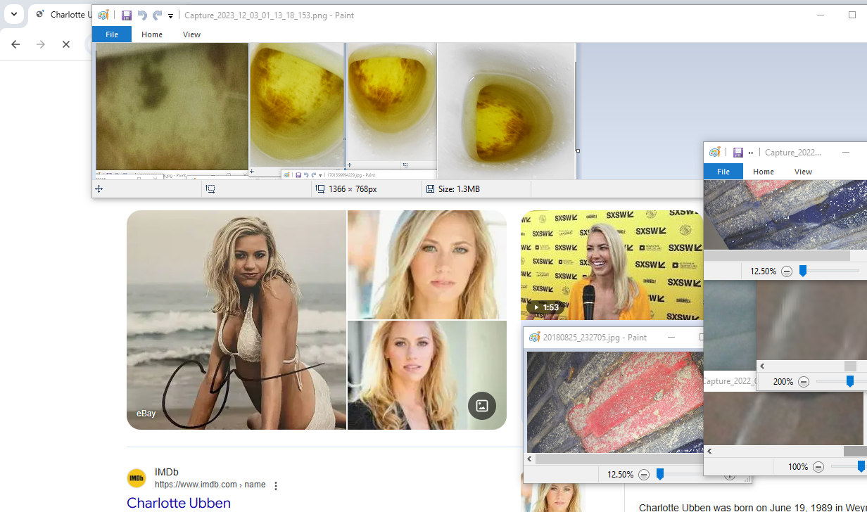Open File menu in Capture_2023 Paint window
Image resolution: width=867 pixels, height=512 pixels.
pyautogui.click(x=112, y=34)
